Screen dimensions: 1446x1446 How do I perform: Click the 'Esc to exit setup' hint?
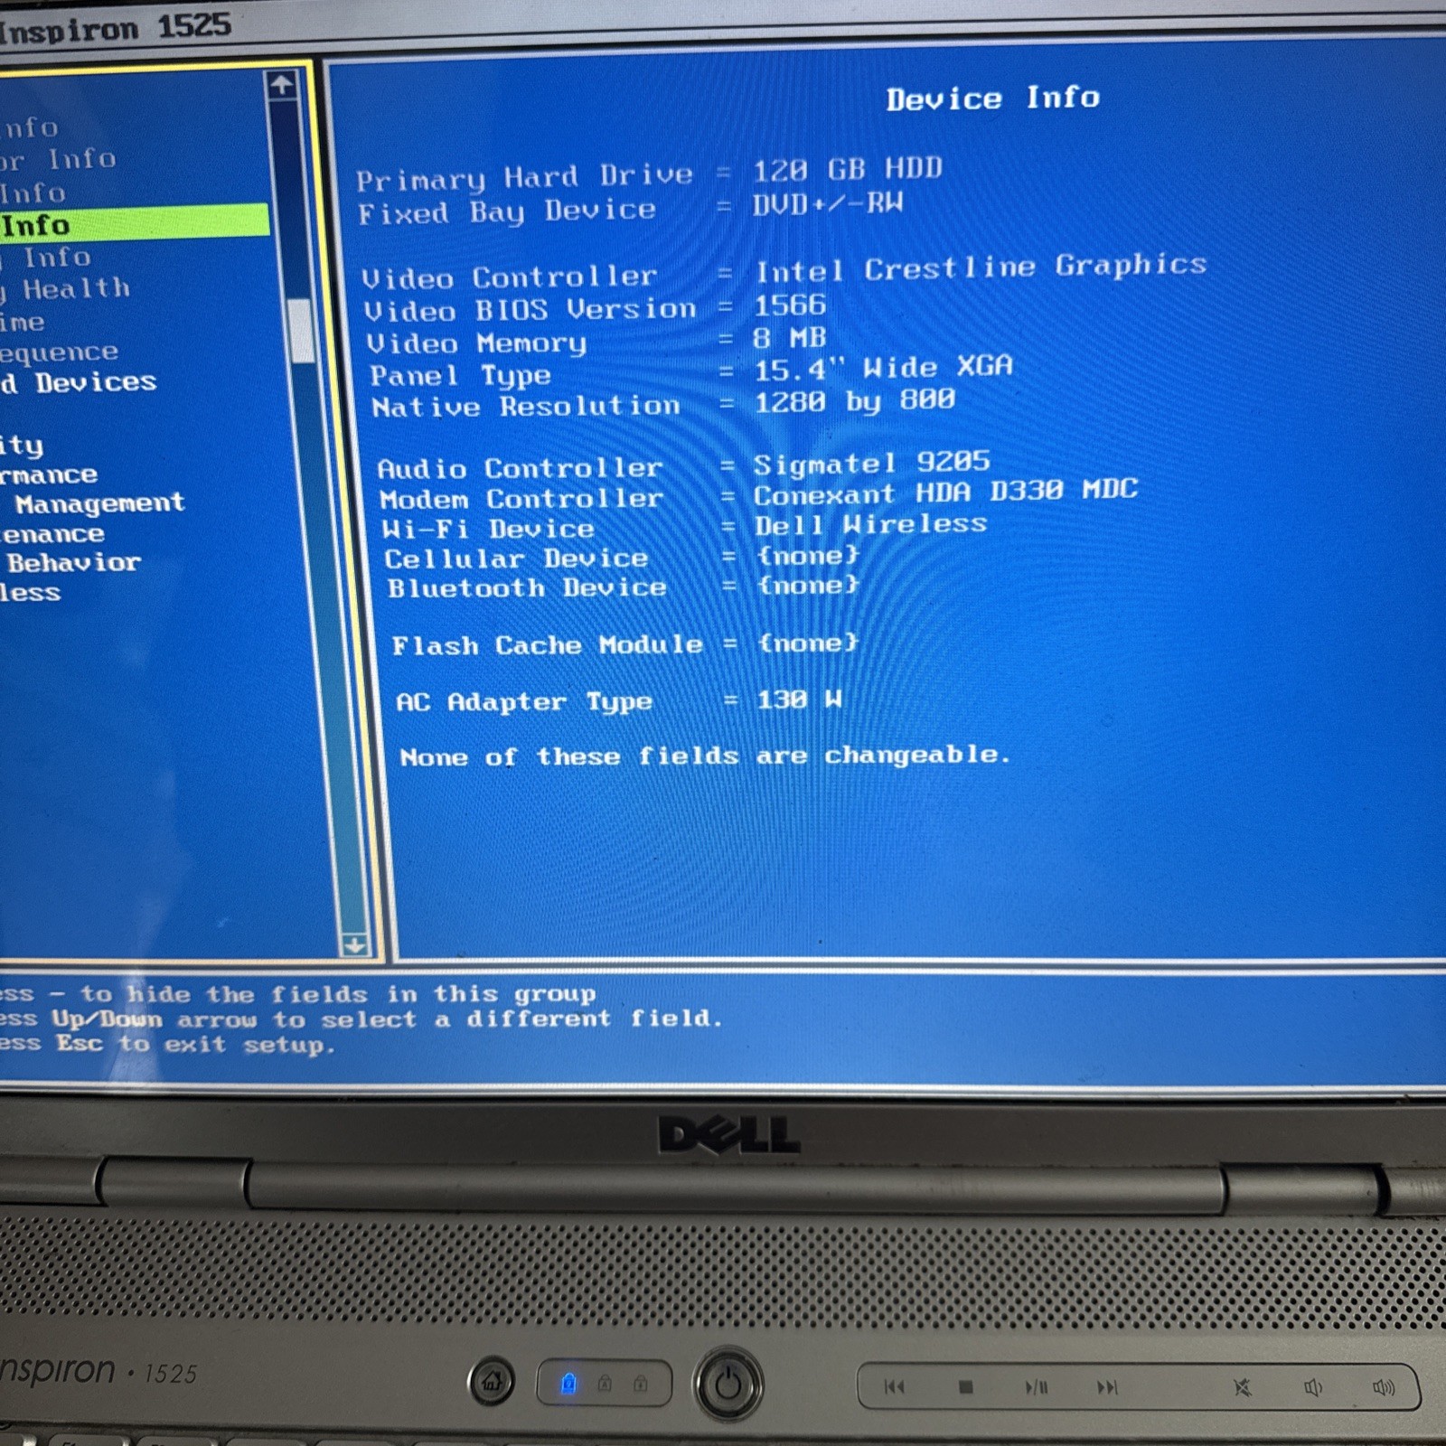coord(196,1044)
